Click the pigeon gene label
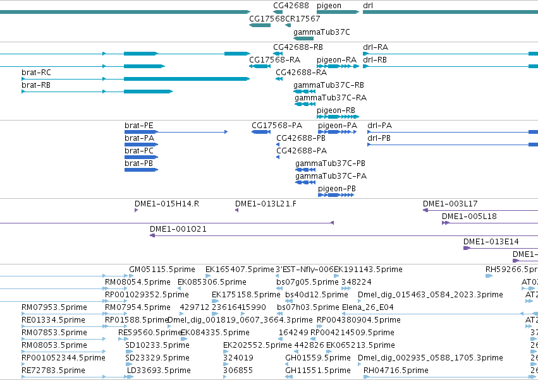 [329, 6]
